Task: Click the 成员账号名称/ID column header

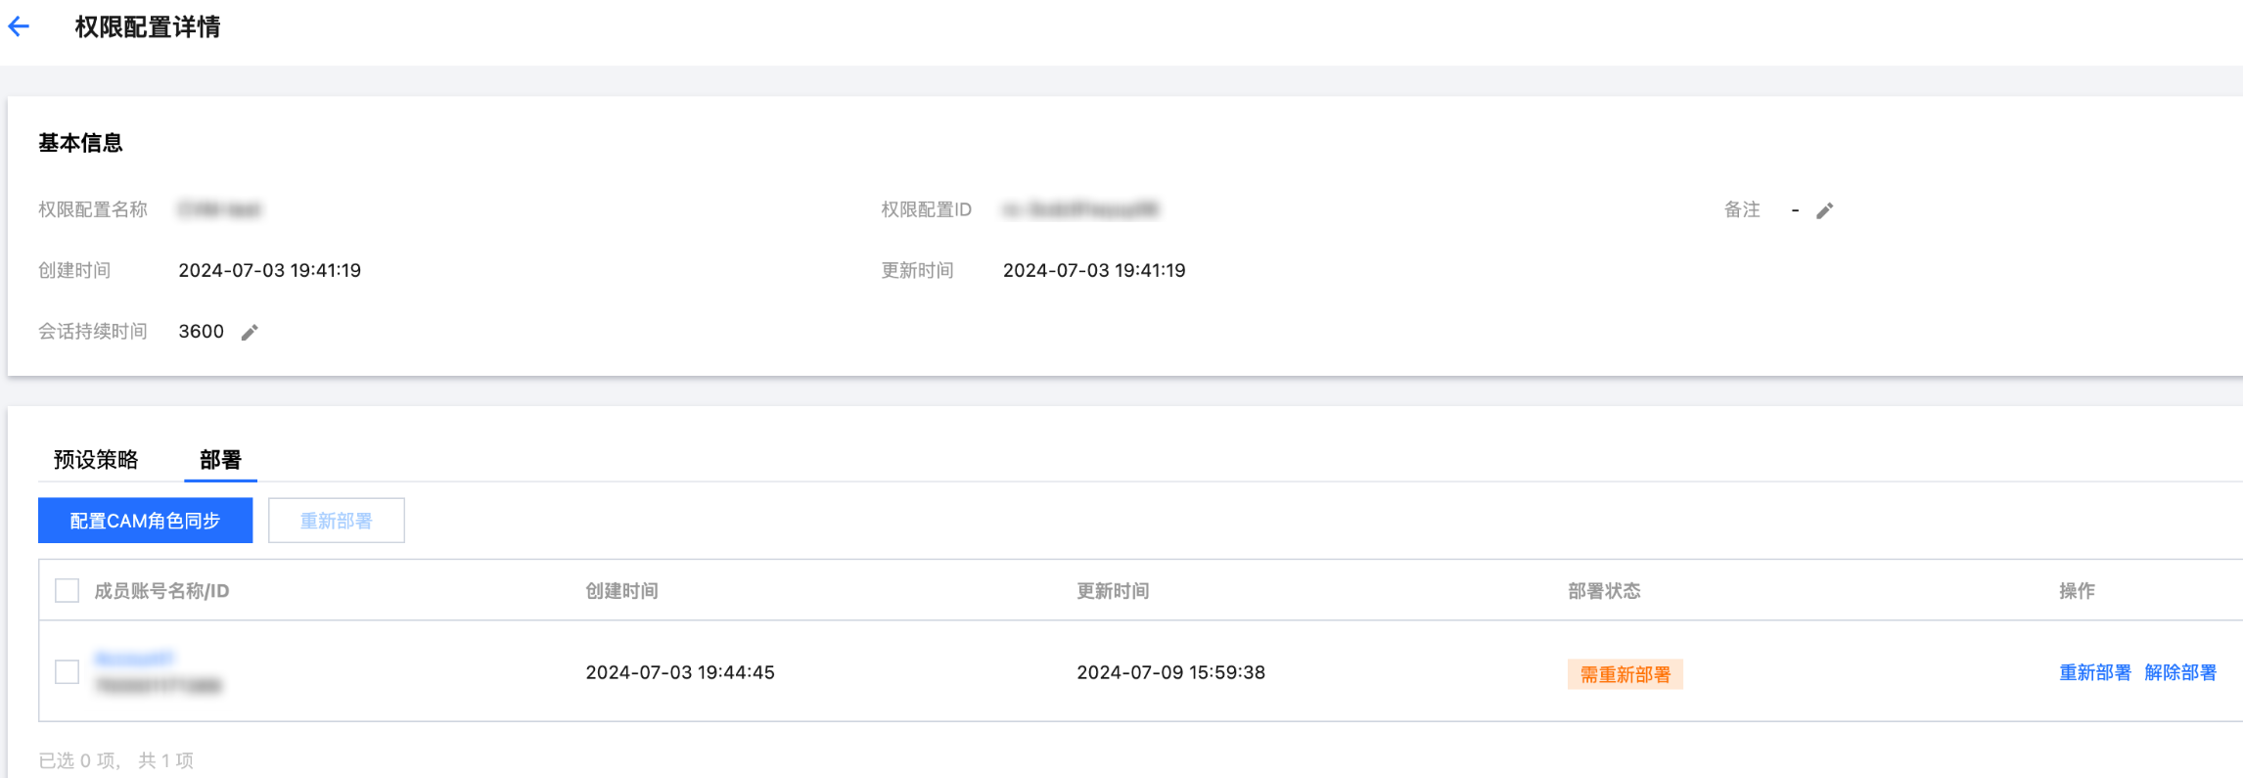Action: coord(161,591)
